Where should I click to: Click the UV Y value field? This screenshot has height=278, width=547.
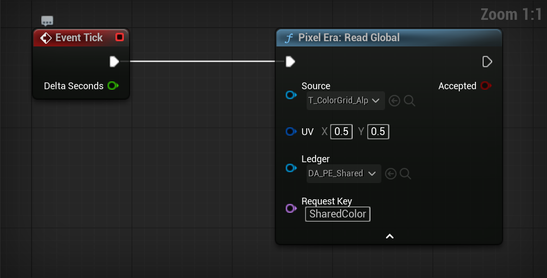click(378, 131)
